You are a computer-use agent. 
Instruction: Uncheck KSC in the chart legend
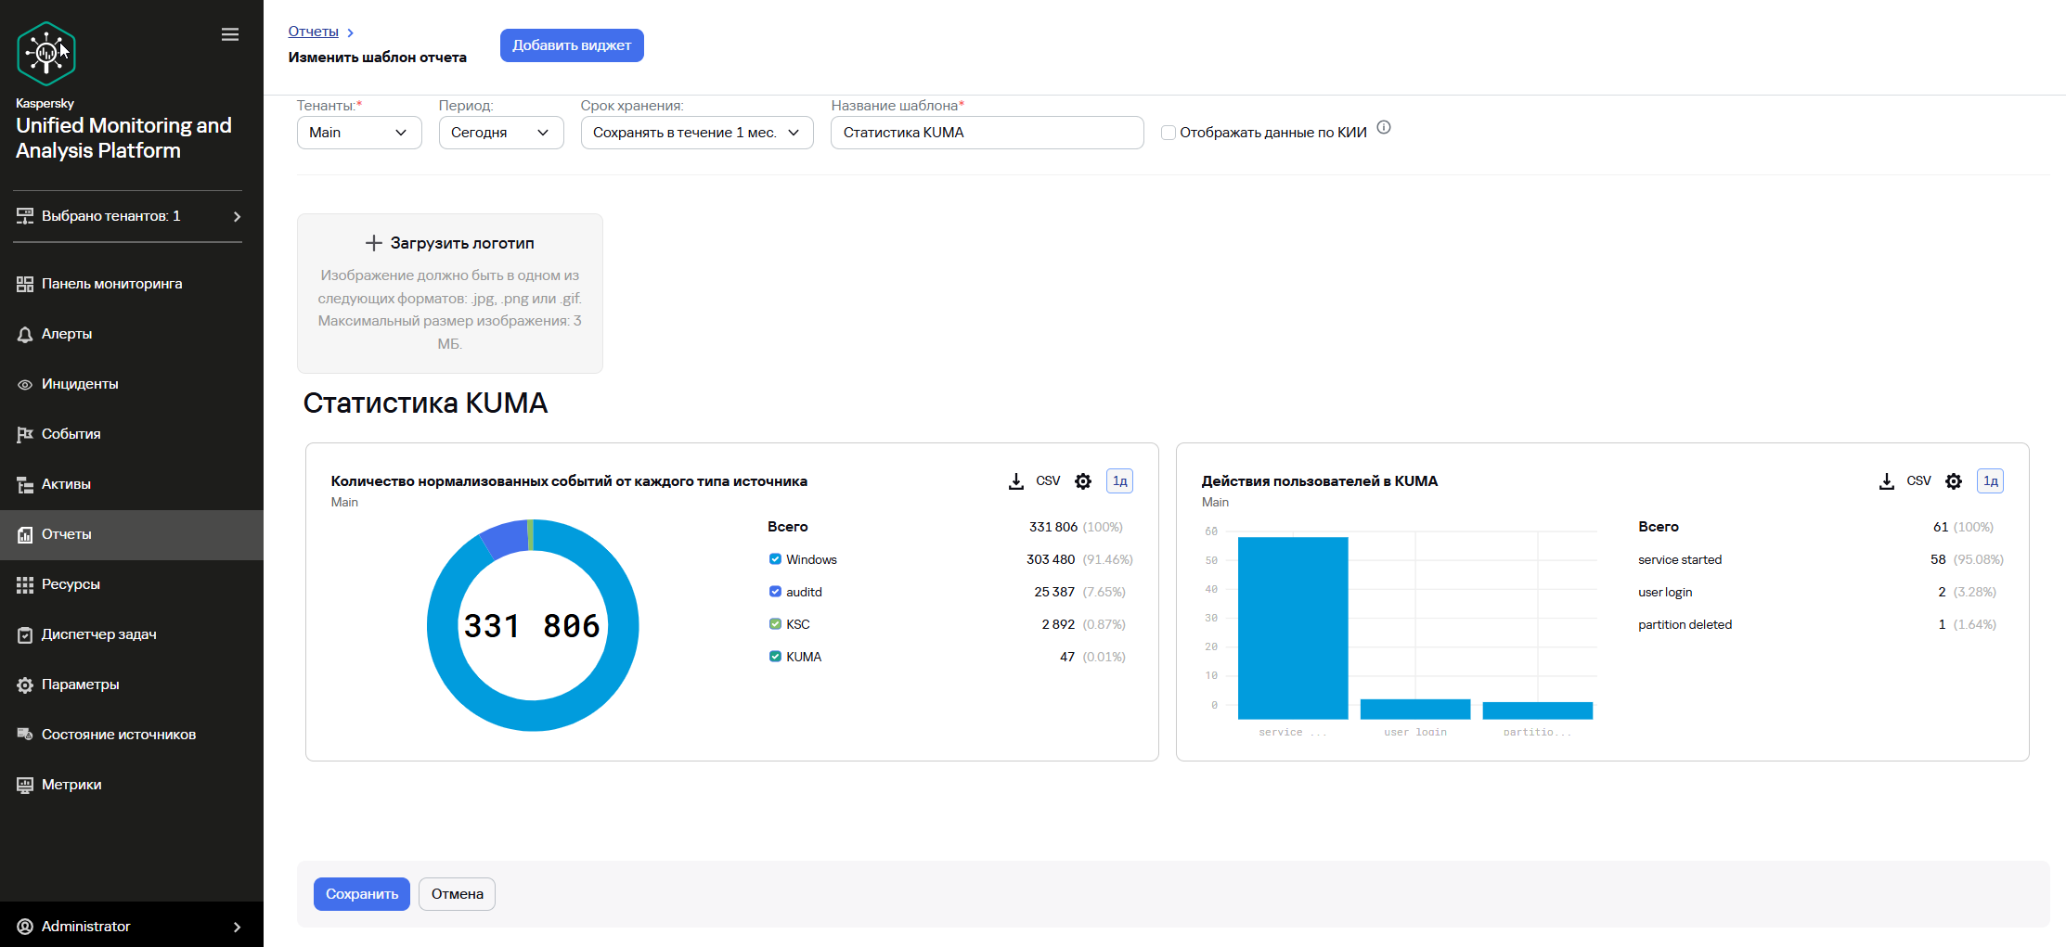click(775, 624)
